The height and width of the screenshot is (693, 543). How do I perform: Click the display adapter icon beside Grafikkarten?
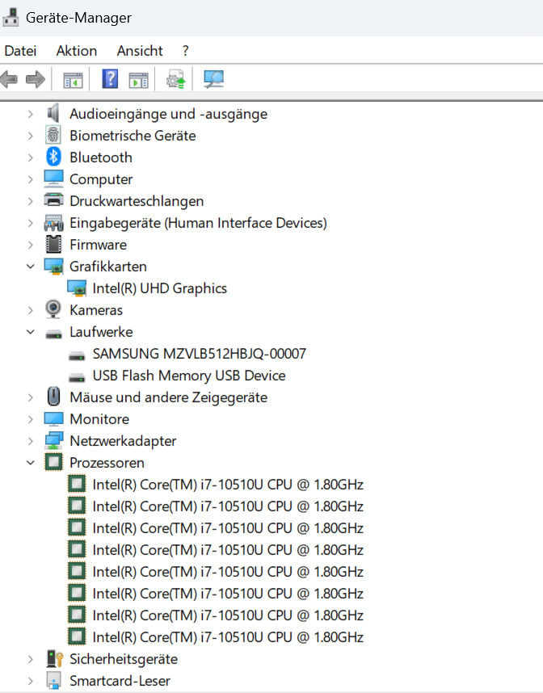[53, 266]
